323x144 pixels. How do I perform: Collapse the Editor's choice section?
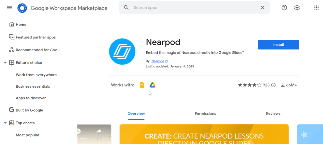tap(5, 63)
